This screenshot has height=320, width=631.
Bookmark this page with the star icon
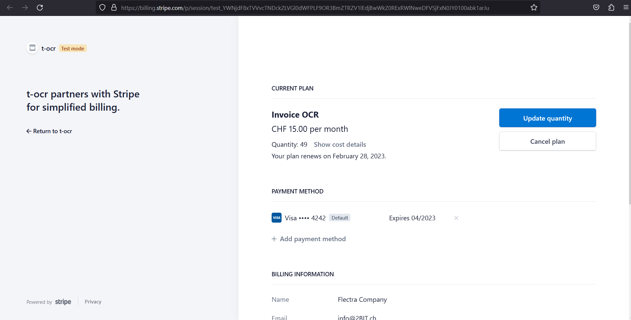tap(534, 7)
